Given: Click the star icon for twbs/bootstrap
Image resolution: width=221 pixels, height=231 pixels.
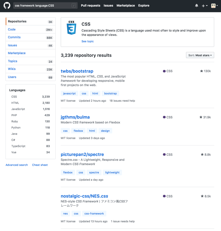Looking at the screenshot, I should pos(201,71).
